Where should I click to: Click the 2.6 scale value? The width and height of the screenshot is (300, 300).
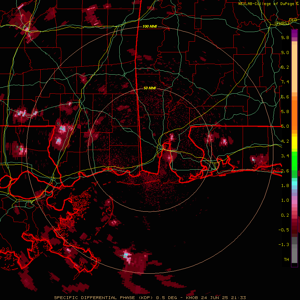pyautogui.click(x=285, y=171)
